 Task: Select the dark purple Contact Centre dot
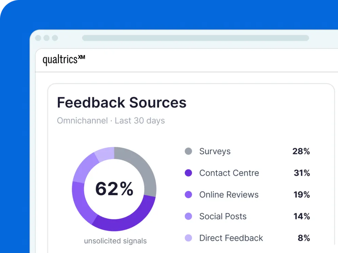click(x=188, y=173)
